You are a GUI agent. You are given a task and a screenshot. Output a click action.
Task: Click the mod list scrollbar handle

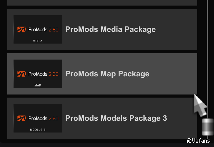tap(207, 127)
